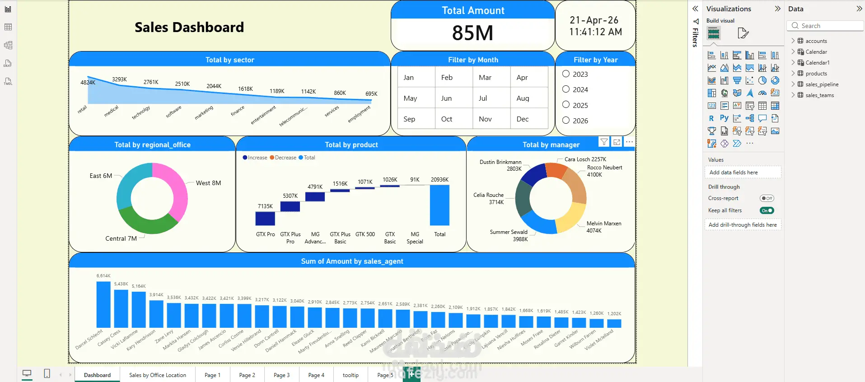Image resolution: width=865 pixels, height=382 pixels.
Task: Click the Decrease legend color marker
Action: pos(272,158)
